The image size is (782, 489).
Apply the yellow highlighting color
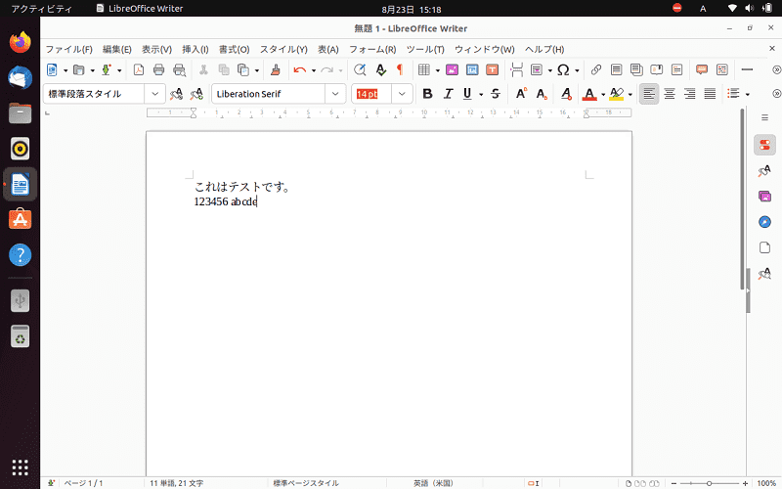pyautogui.click(x=617, y=94)
